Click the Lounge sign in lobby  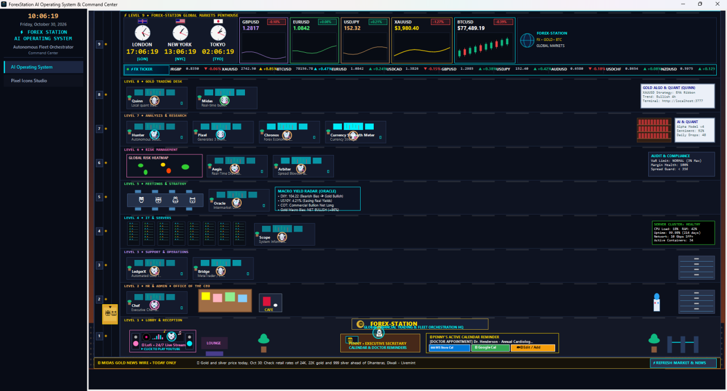click(214, 343)
